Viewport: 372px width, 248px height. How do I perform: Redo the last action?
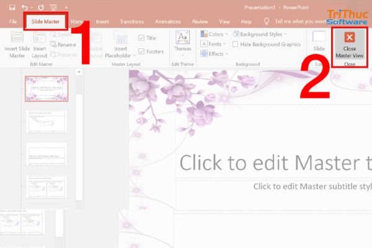click(x=41, y=7)
